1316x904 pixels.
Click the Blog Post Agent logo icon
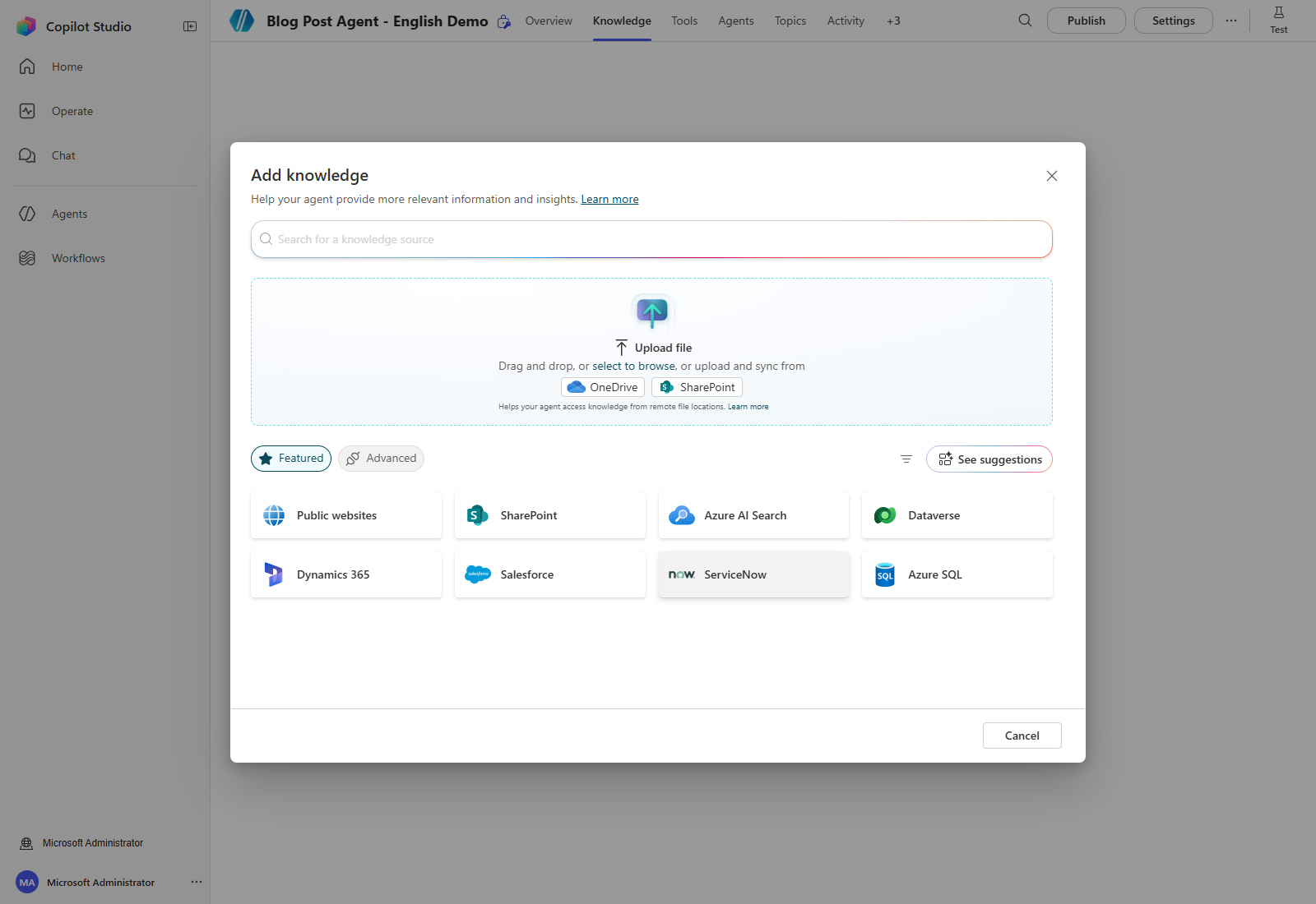[242, 21]
